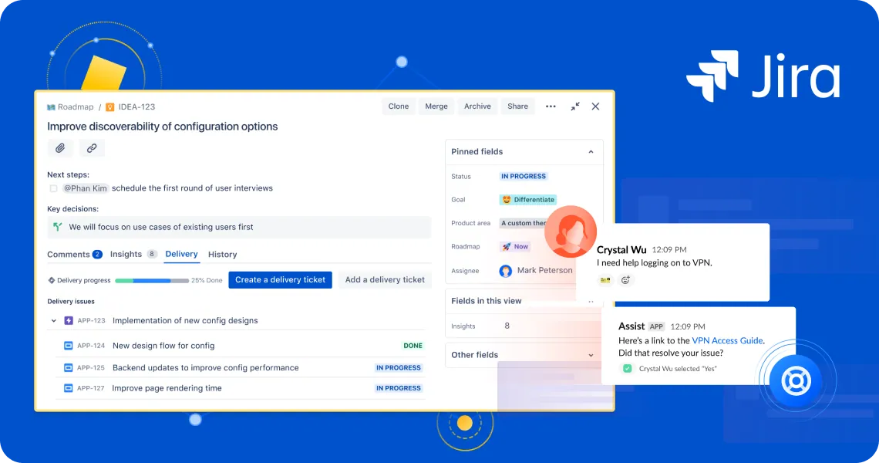The width and height of the screenshot is (879, 463).
Task: Open the History tab
Action: [x=223, y=254]
